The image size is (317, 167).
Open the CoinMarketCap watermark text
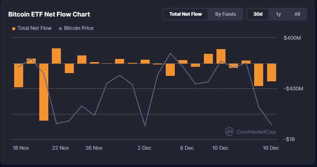[256, 132]
